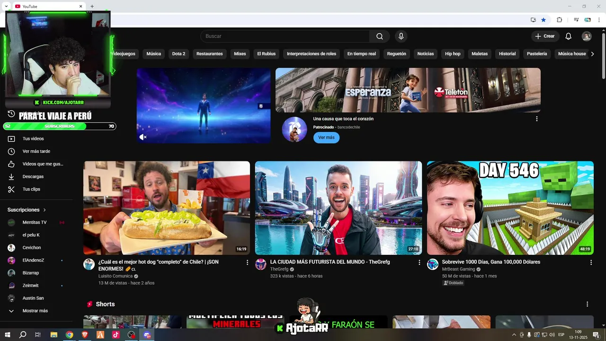Select the Noticias category chip
The image size is (606, 341).
[x=425, y=54]
